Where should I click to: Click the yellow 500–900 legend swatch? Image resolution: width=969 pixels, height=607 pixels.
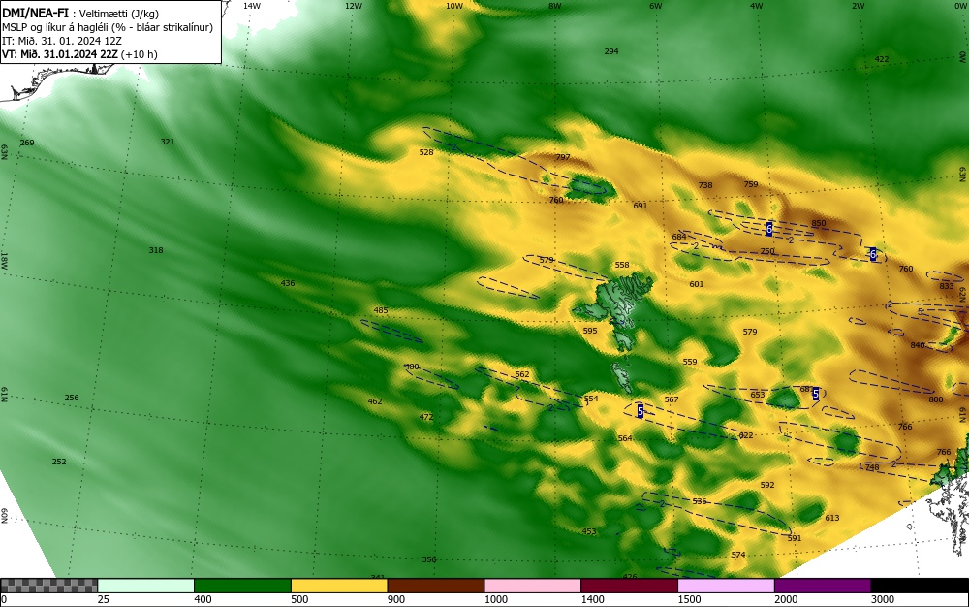[x=338, y=586]
